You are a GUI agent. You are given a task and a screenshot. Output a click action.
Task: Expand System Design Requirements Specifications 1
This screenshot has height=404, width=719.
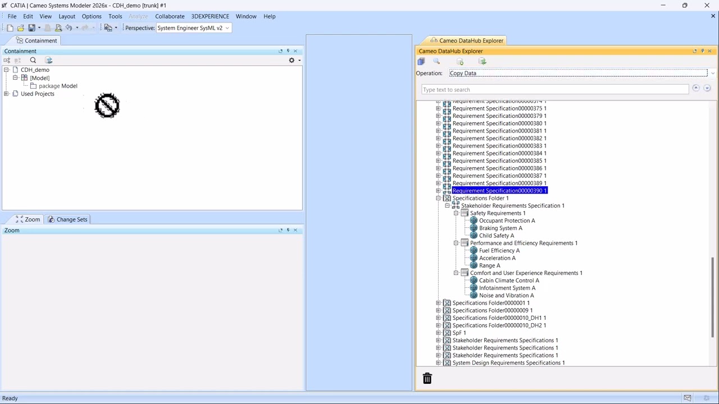click(438, 362)
